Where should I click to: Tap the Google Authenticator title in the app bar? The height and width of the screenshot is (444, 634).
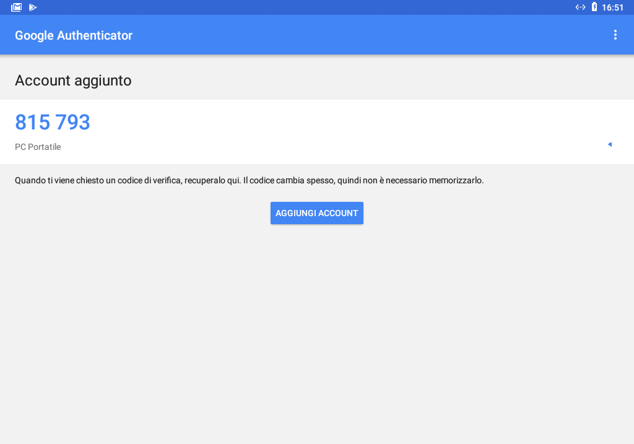pyautogui.click(x=73, y=35)
